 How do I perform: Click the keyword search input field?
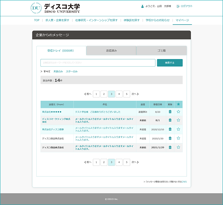click(98, 63)
